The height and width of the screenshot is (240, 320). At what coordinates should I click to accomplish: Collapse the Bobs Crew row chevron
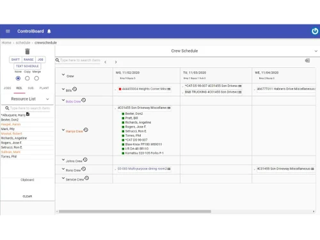[x=63, y=100]
